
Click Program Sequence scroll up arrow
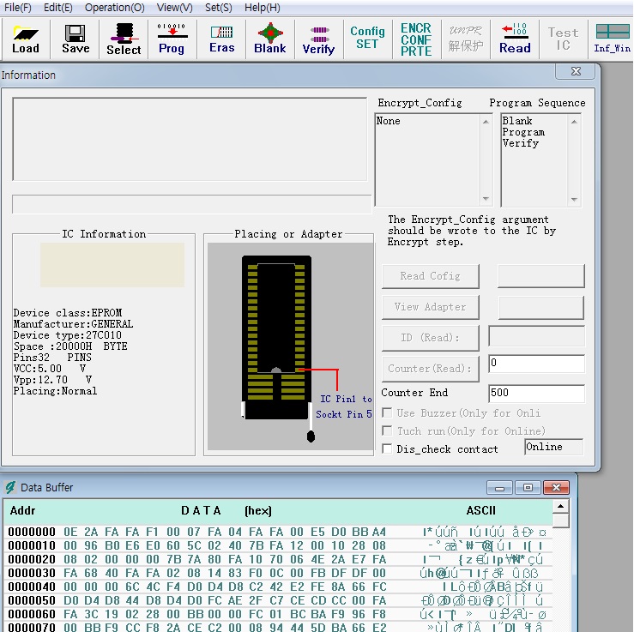tap(574, 121)
